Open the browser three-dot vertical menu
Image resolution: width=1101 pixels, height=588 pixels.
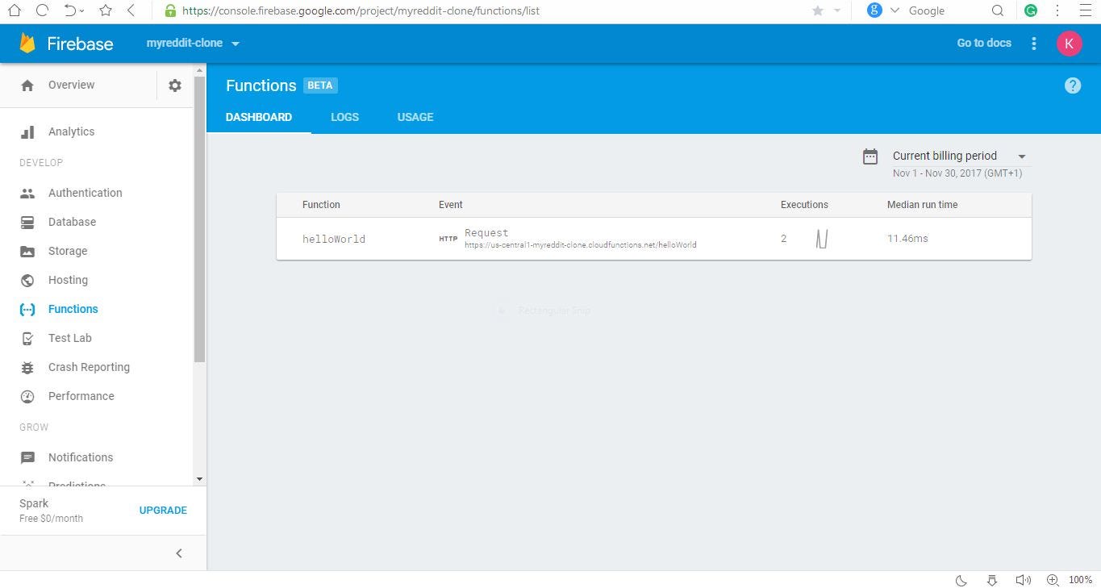pyautogui.click(x=1057, y=10)
